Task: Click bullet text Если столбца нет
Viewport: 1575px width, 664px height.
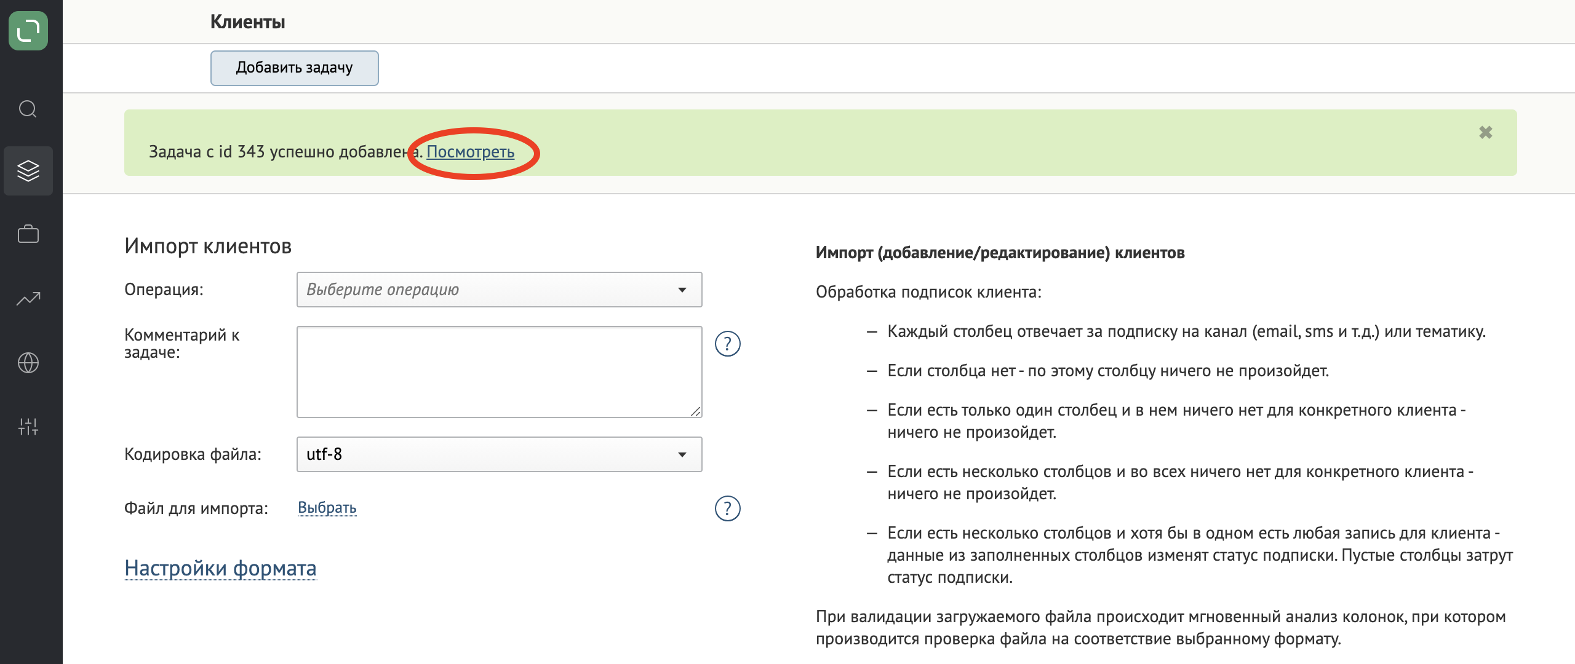Action: pos(1108,371)
